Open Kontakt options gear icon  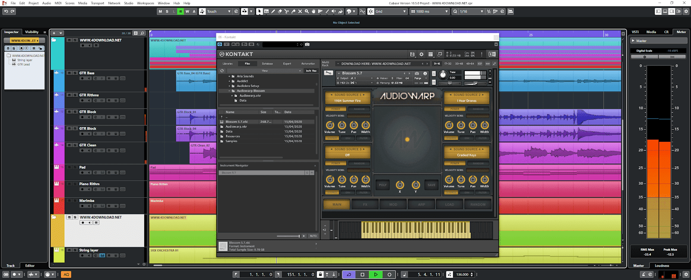click(422, 54)
